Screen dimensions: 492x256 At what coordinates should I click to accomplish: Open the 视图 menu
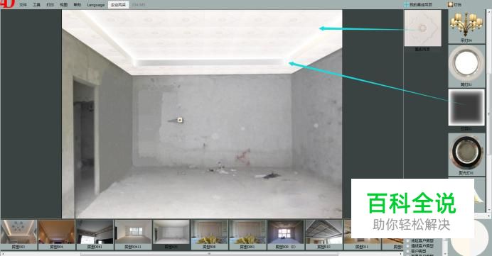pyautogui.click(x=64, y=5)
